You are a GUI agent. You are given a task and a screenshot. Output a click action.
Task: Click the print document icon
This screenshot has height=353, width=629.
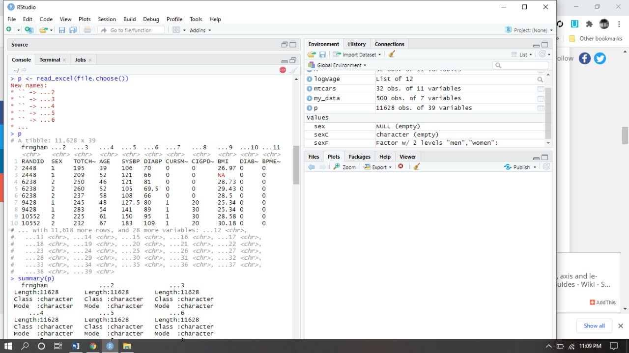[87, 30]
